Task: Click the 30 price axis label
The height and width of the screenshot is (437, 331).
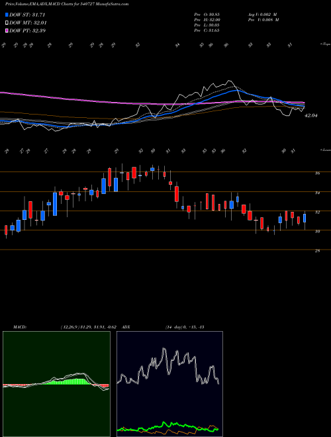Action: click(x=317, y=231)
